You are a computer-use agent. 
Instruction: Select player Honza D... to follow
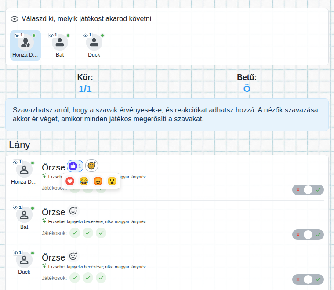25,45
